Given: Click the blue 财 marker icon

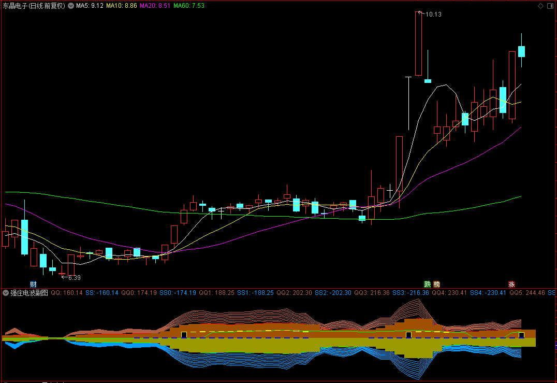Looking at the screenshot, I should (34, 284).
